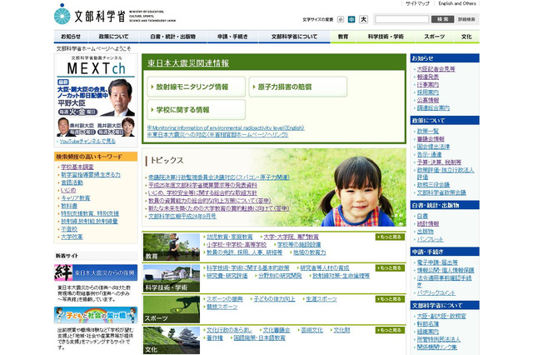Open 文部科学広報平成24年9月号 topic

(x=182, y=217)
